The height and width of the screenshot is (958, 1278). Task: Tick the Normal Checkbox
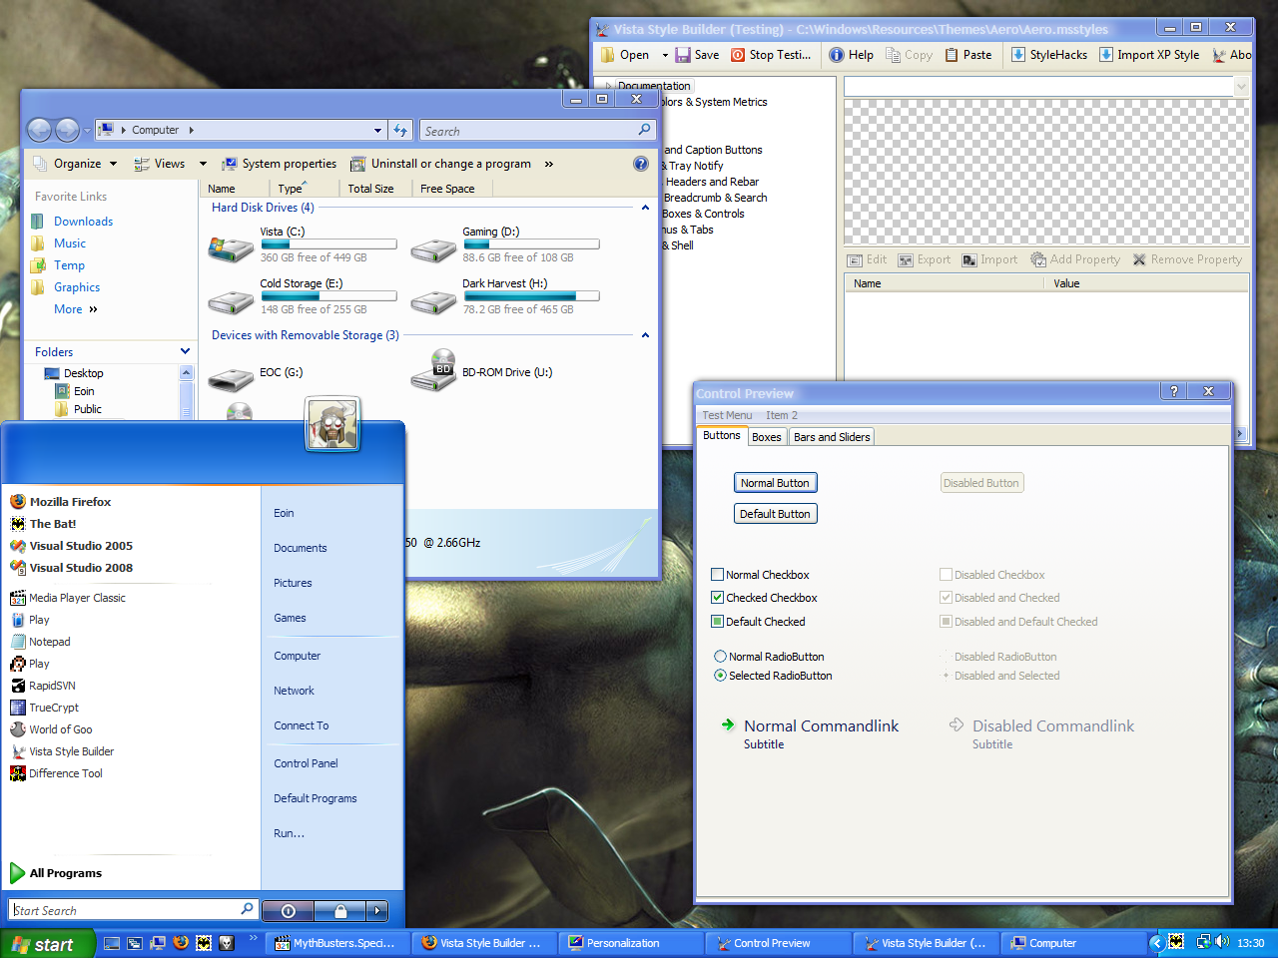(x=717, y=575)
